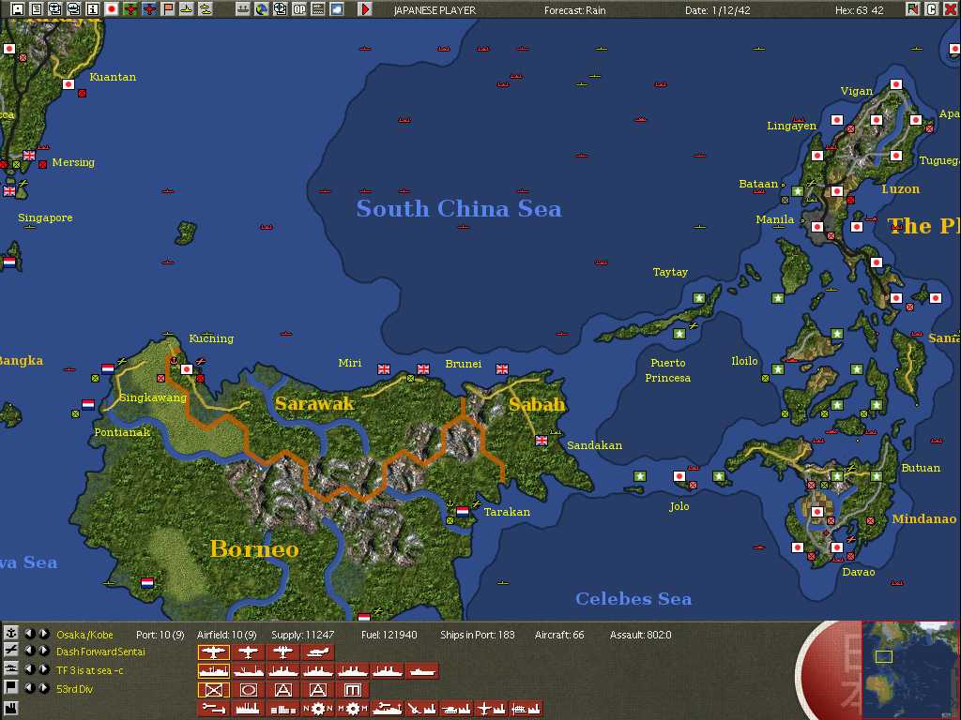This screenshot has width=961, height=720.
Task: Select the oval armor unit filter
Action: 248,690
